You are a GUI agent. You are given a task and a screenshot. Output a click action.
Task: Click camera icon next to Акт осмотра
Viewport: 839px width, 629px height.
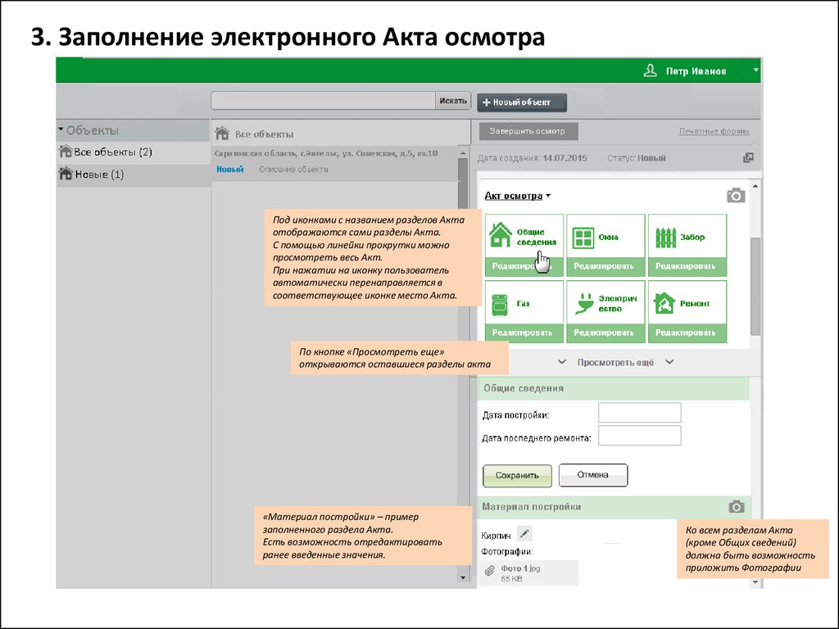(x=736, y=195)
